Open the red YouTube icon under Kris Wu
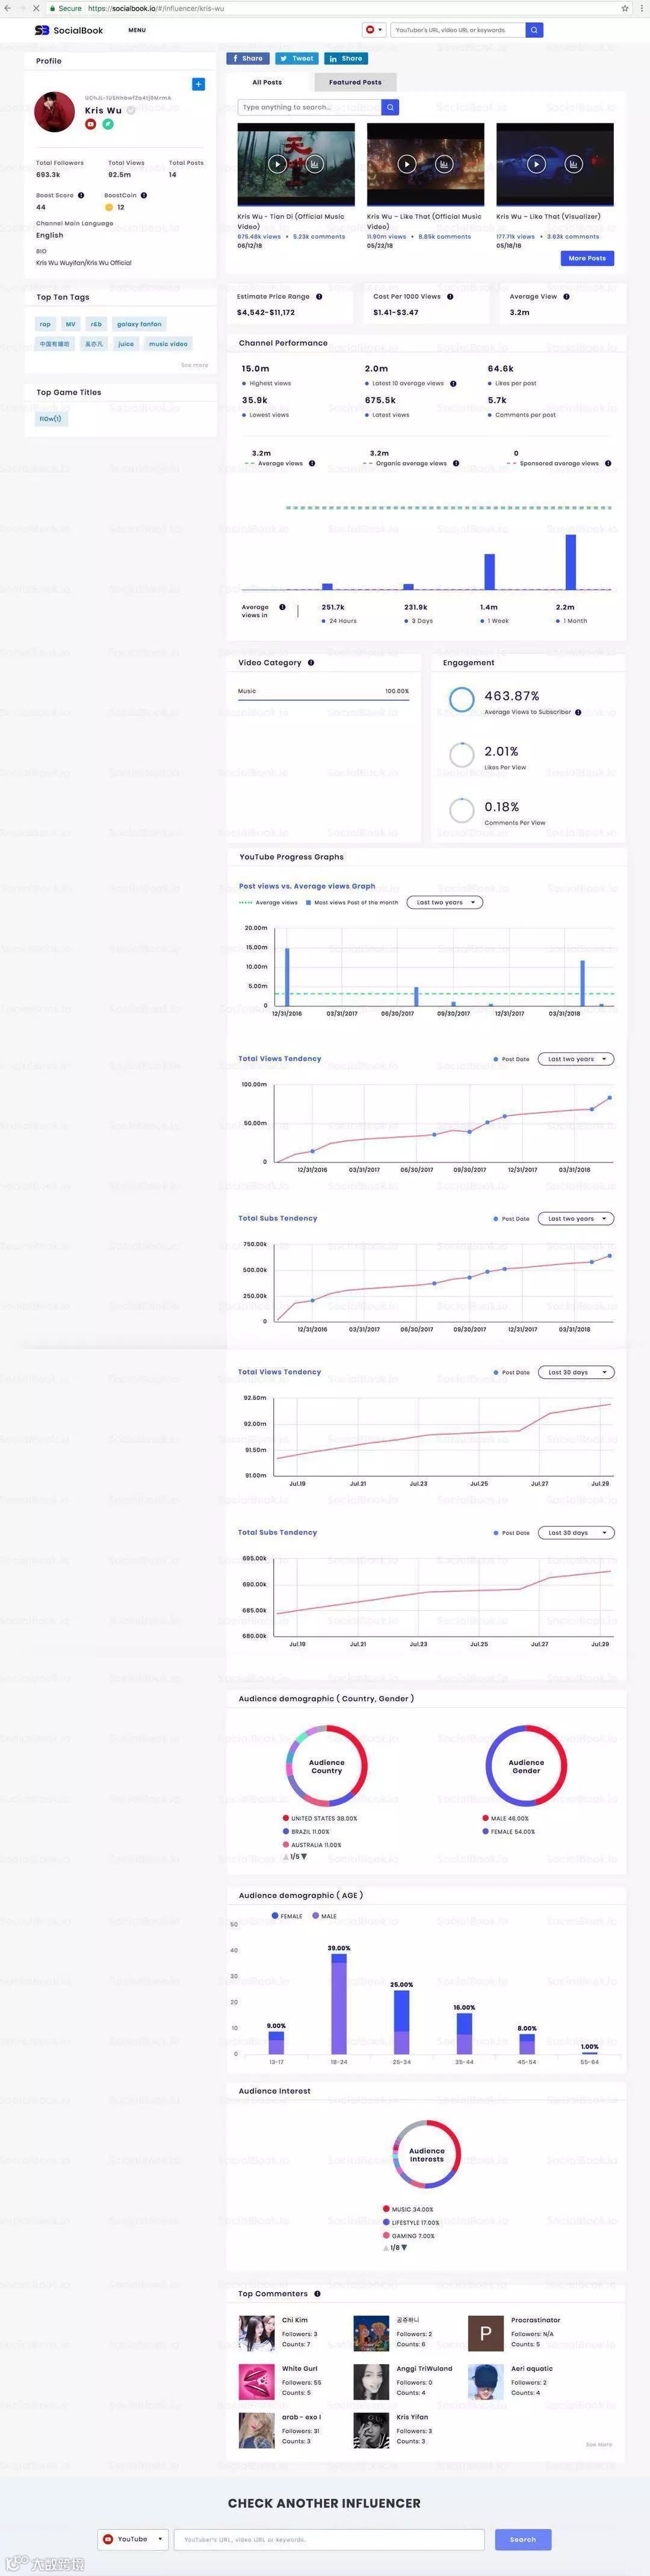The height and width of the screenshot is (2576, 650). [x=90, y=124]
